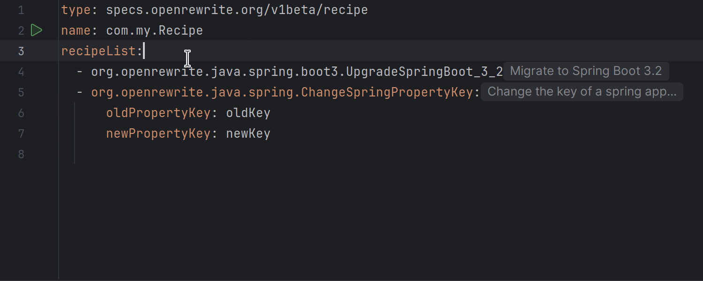Click the com.my.Recipe value
Screen dimensions: 703x281
[154, 30]
